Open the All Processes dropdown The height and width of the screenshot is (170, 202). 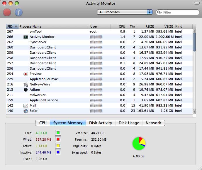[125, 12]
